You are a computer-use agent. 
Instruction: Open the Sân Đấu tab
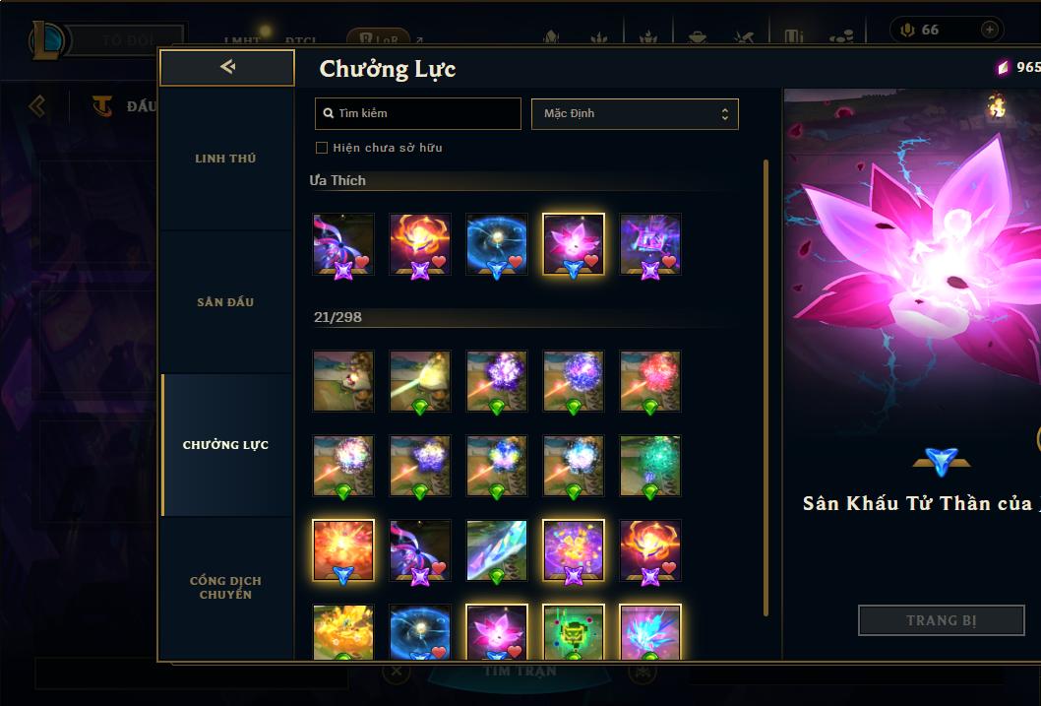[x=225, y=302]
